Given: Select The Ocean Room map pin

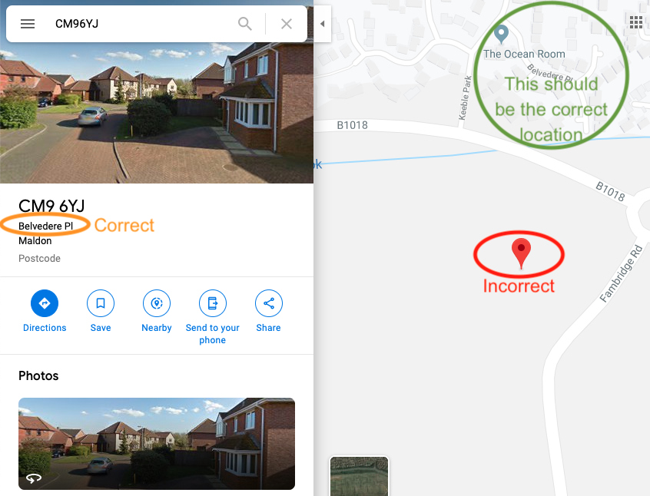Looking at the screenshot, I should [x=502, y=34].
